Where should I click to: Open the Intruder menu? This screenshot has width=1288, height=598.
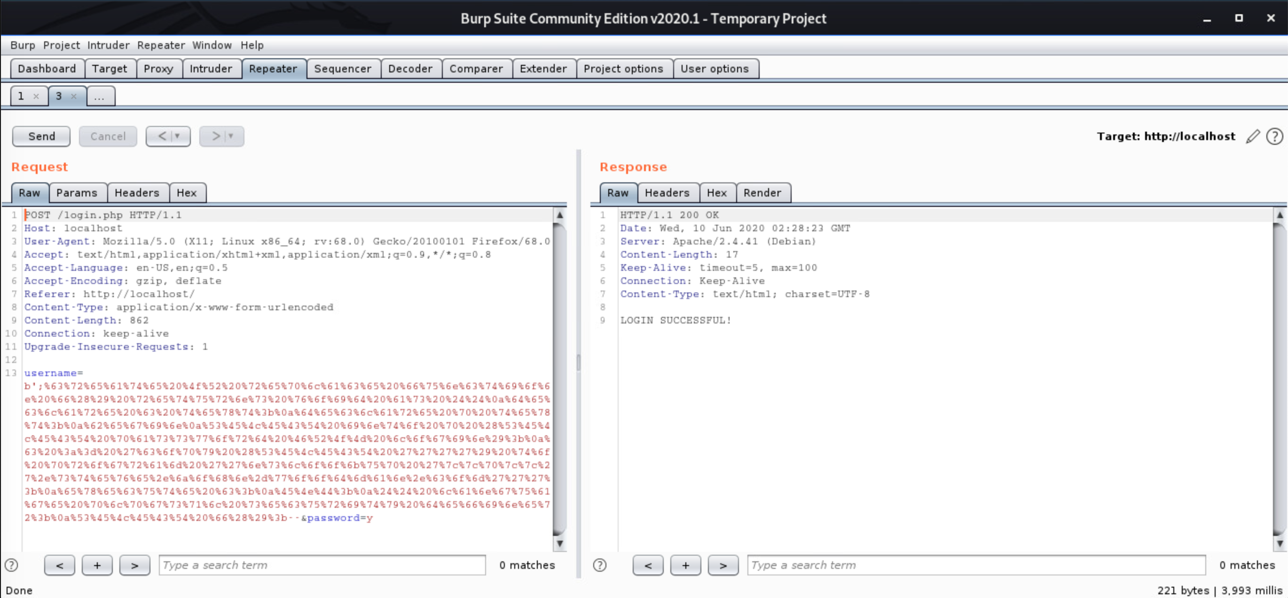[108, 45]
